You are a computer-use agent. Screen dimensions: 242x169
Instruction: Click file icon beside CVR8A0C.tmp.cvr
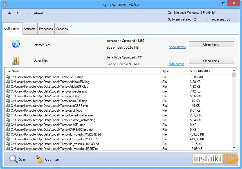(8, 129)
